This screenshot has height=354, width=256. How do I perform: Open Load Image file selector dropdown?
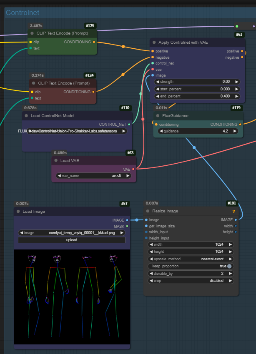pos(72,233)
